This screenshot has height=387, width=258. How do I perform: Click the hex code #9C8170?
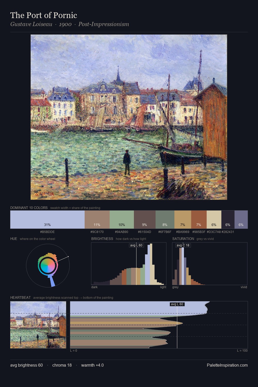[97, 232]
